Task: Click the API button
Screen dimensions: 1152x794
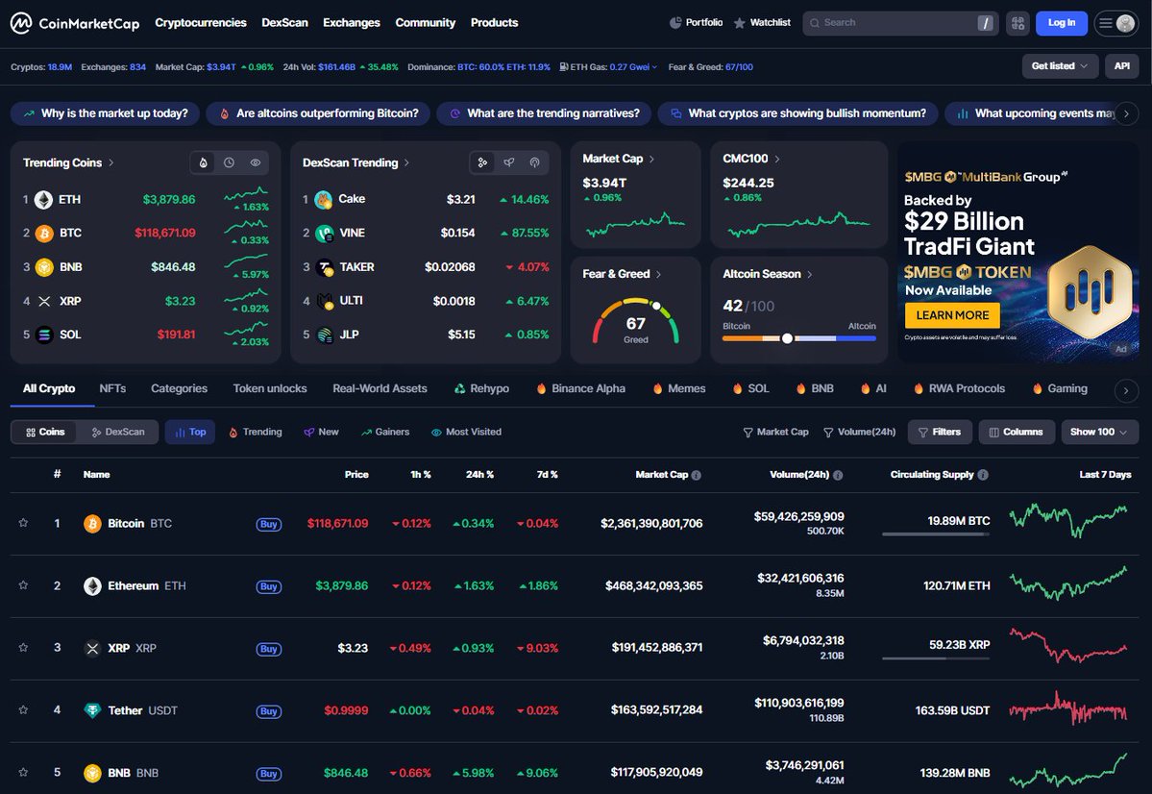Action: [x=1122, y=66]
